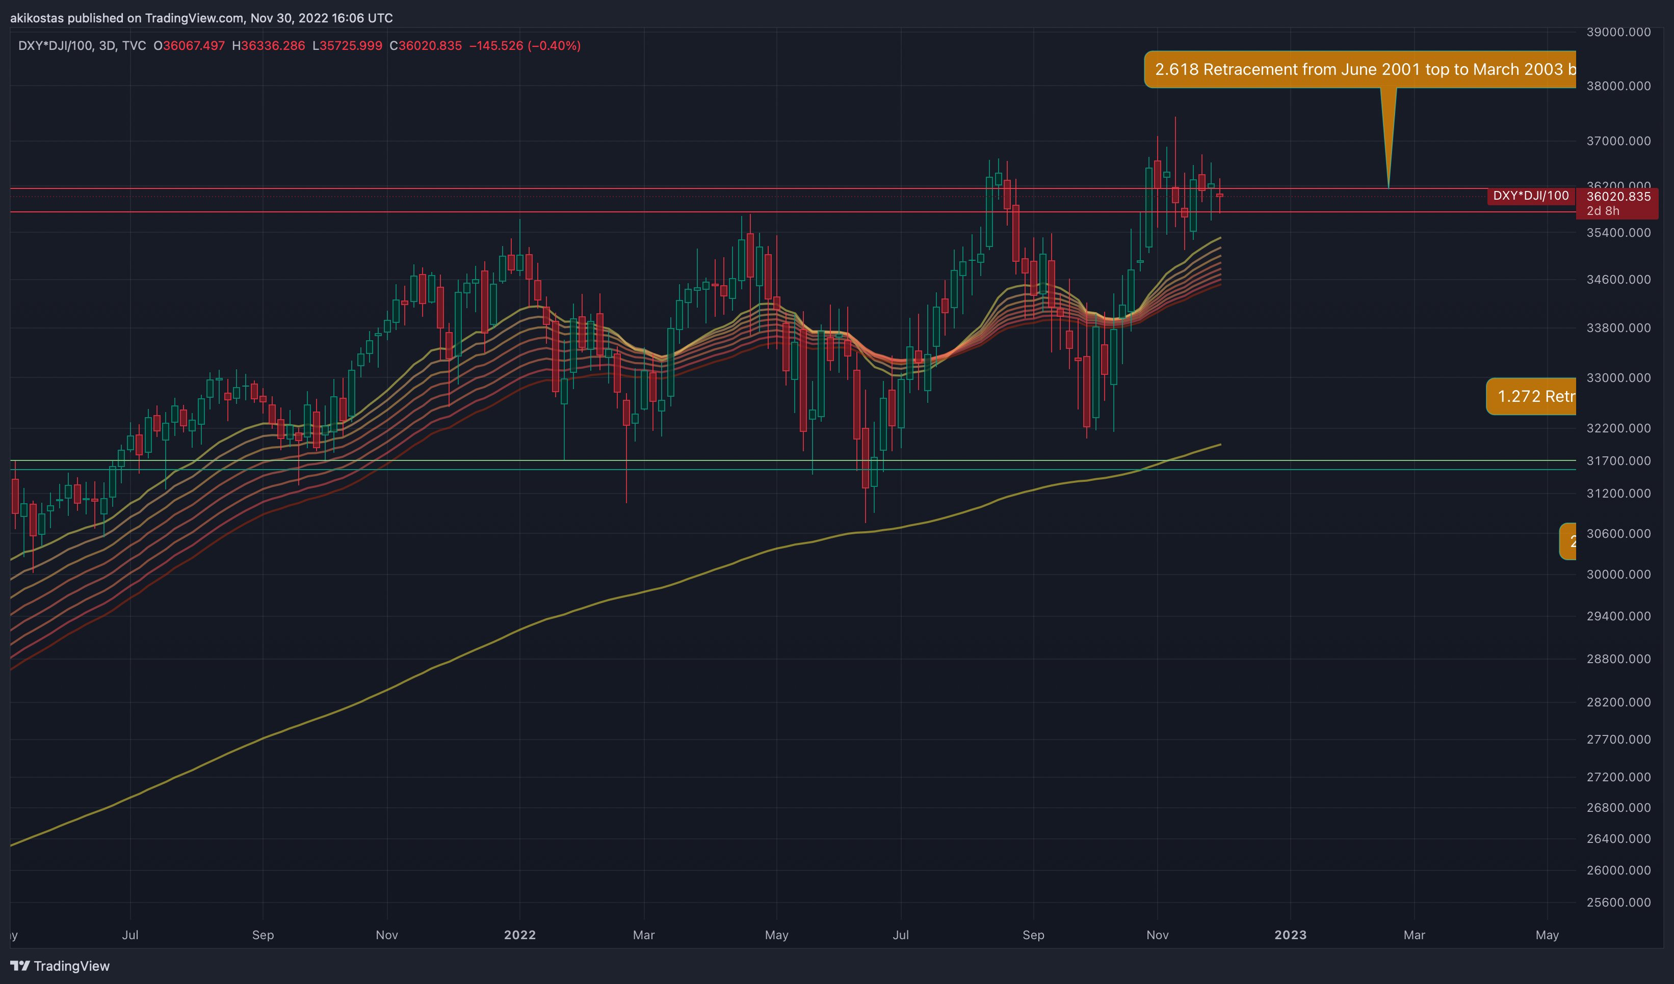Screen dimensions: 1674x984
Task: Click the 37000.000 price axis label
Action: [x=1618, y=141]
